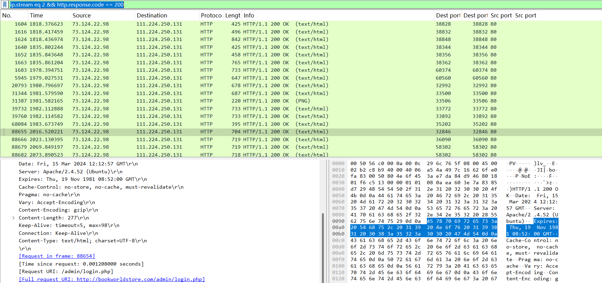This screenshot has width=602, height=283.
Task: Click hex row at offset 00c0
Action: tap(424, 240)
